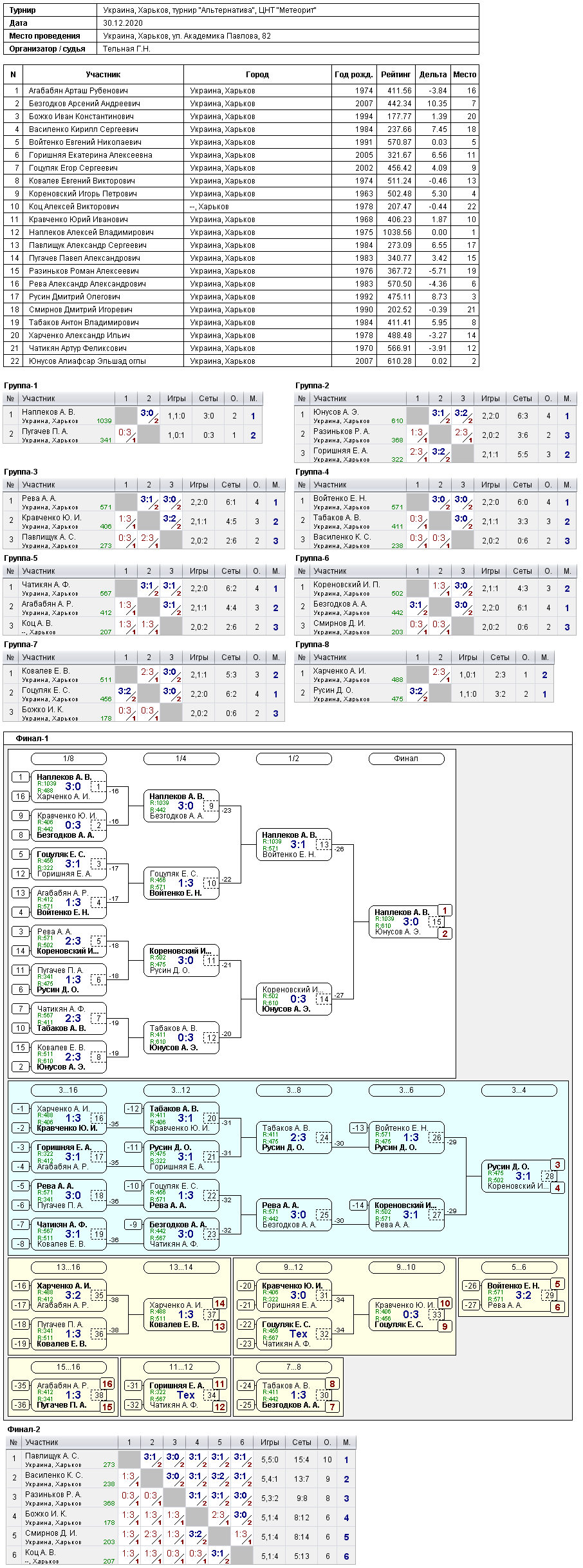Click the Группа-8 heading

click(x=312, y=645)
